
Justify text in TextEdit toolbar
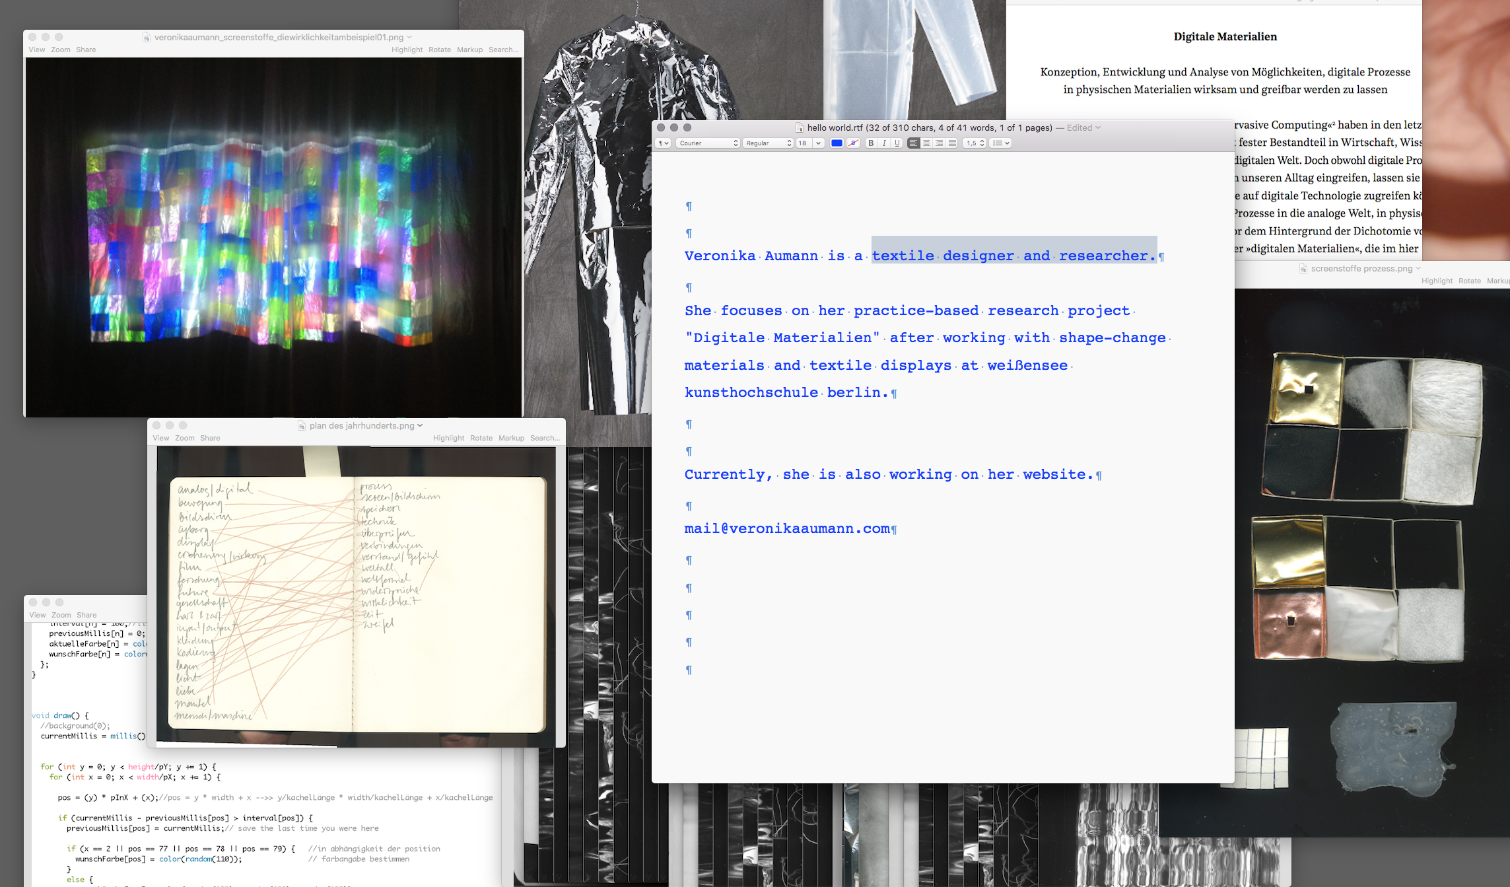(x=951, y=143)
